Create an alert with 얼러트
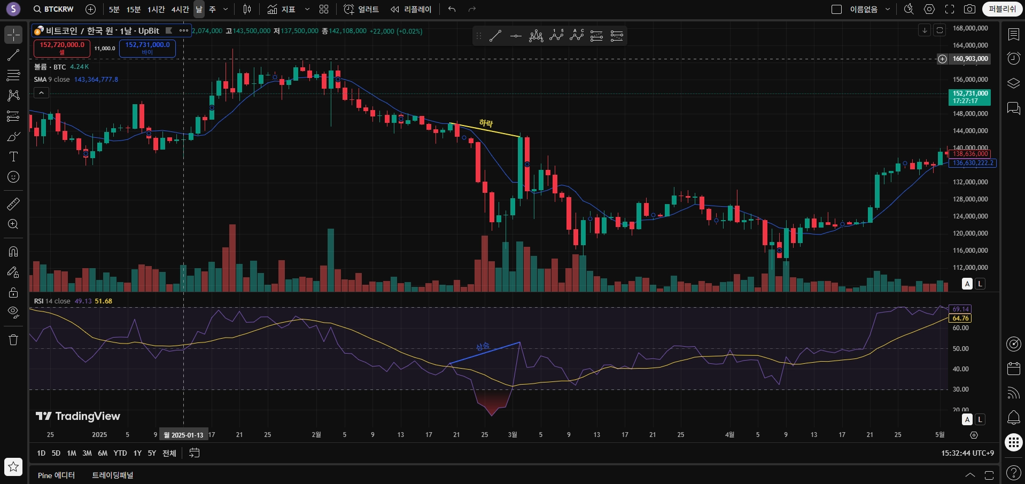This screenshot has height=484, width=1025. 361,9
